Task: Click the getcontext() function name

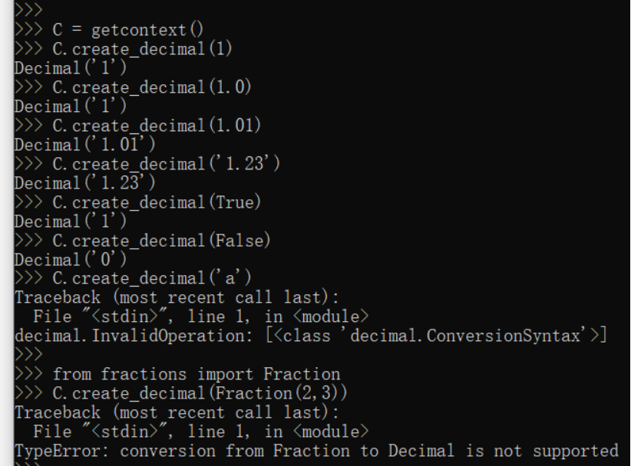Action: click(147, 30)
